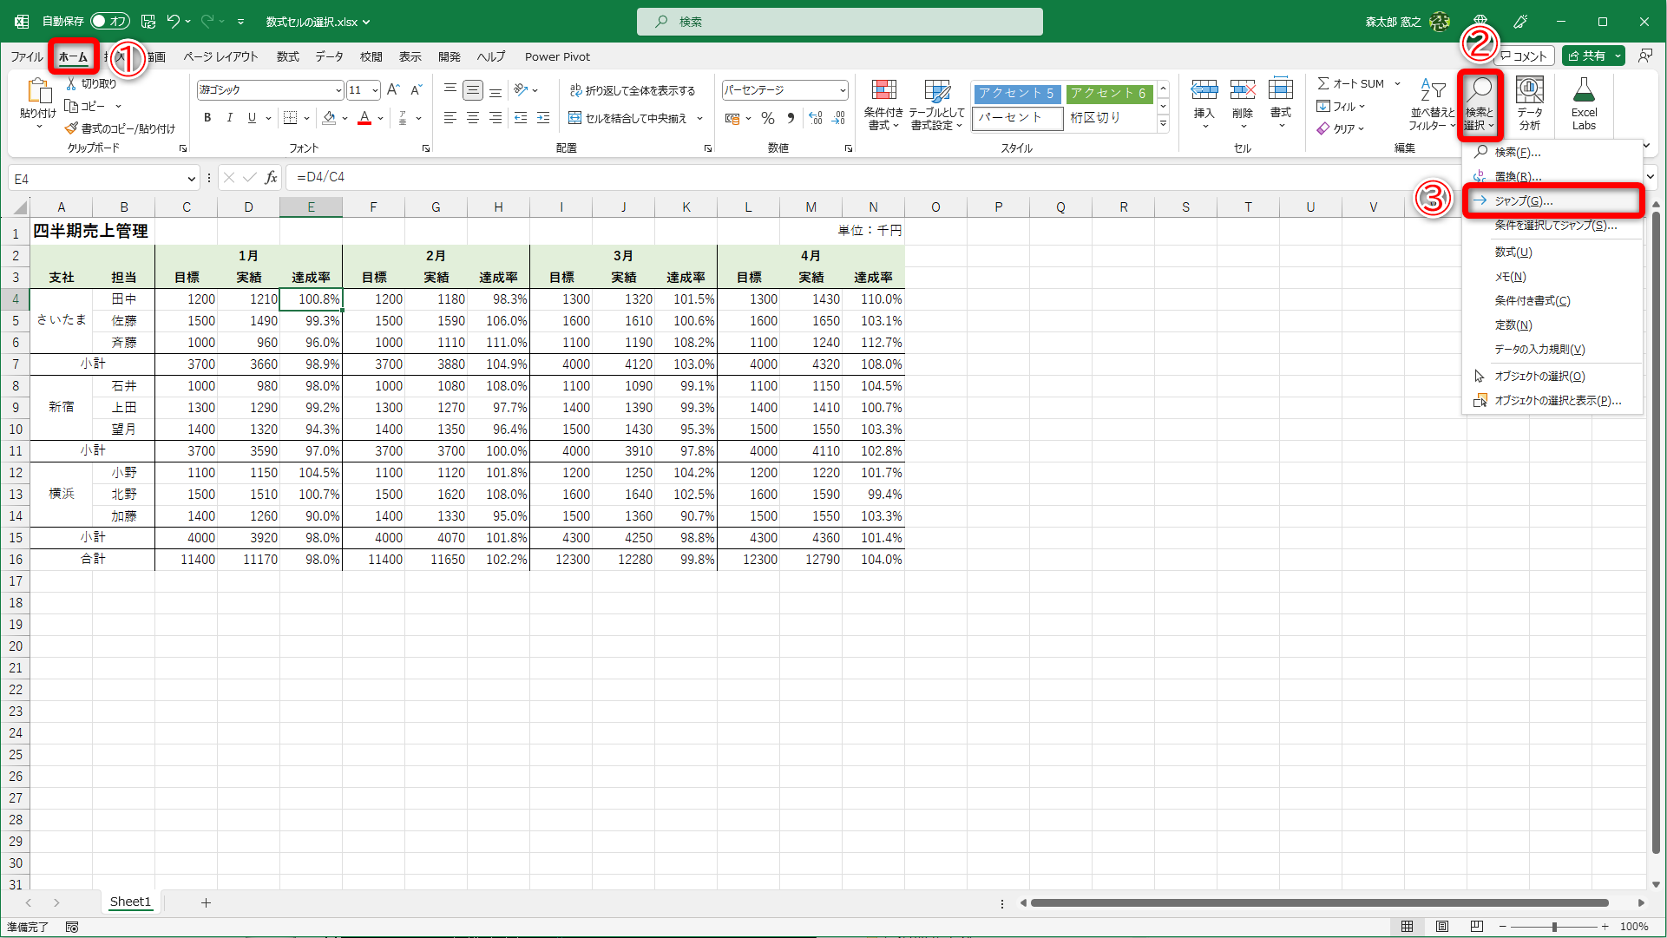Click the Merge and Center cells icon

(x=575, y=118)
